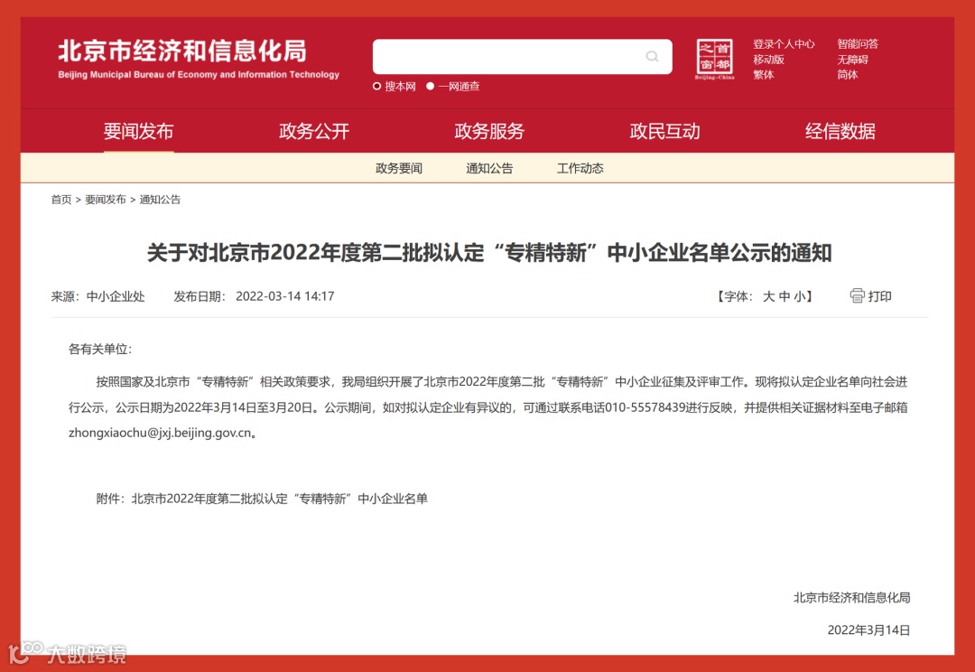Open the Beijing-China capital window logo

(x=714, y=59)
